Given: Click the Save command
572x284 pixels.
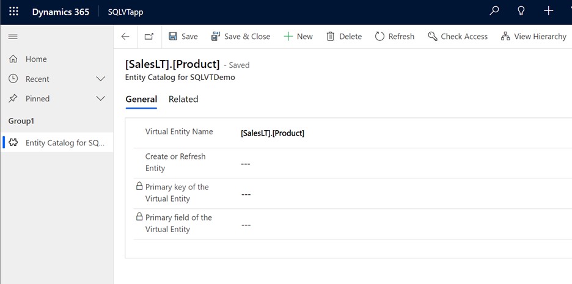Looking at the screenshot, I should coord(183,37).
